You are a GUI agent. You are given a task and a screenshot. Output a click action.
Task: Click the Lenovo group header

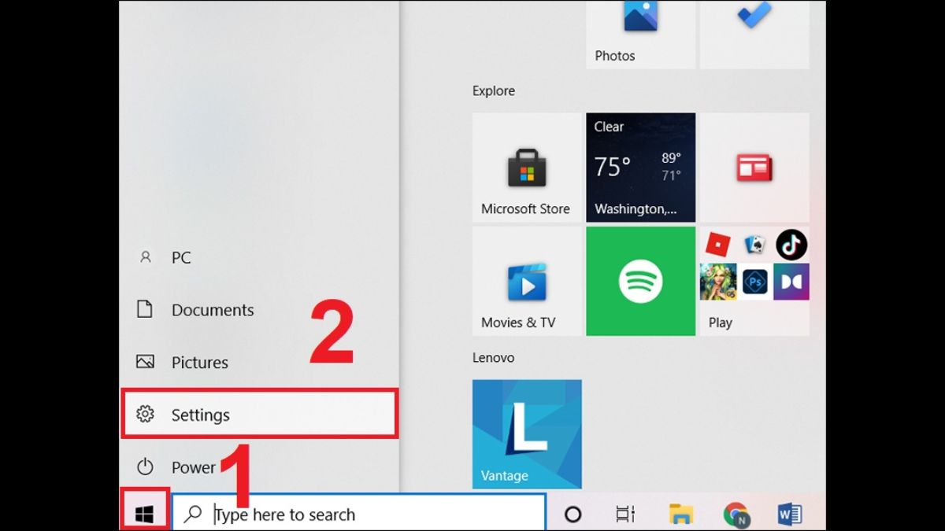click(493, 357)
